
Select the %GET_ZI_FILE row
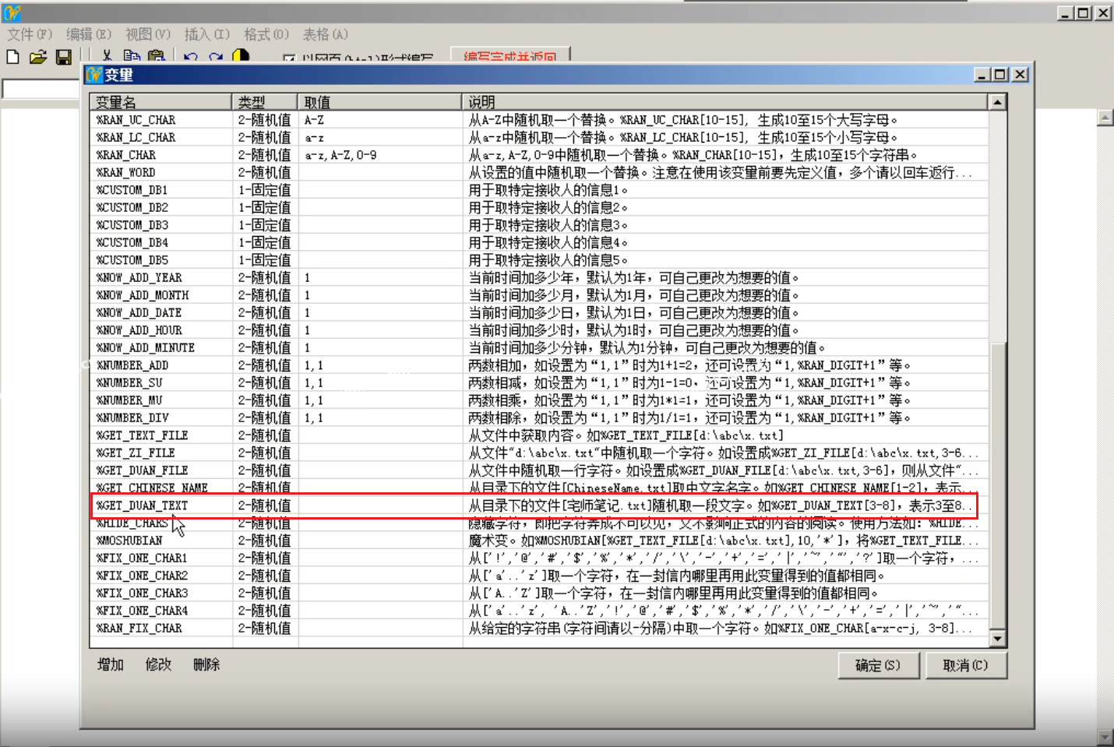pyautogui.click(x=539, y=453)
